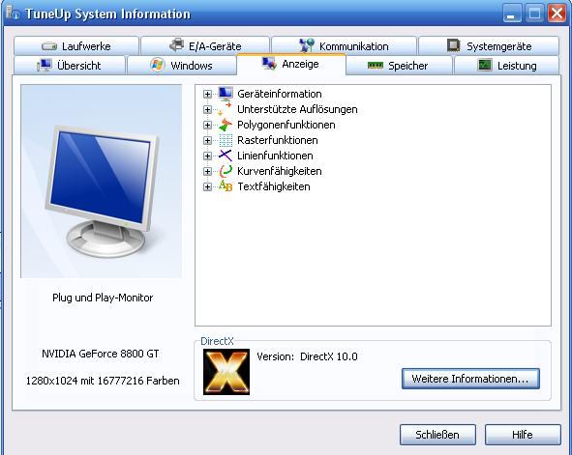Expand the Geräteinformation node
Image resolution: width=572 pixels, height=455 pixels.
207,95
